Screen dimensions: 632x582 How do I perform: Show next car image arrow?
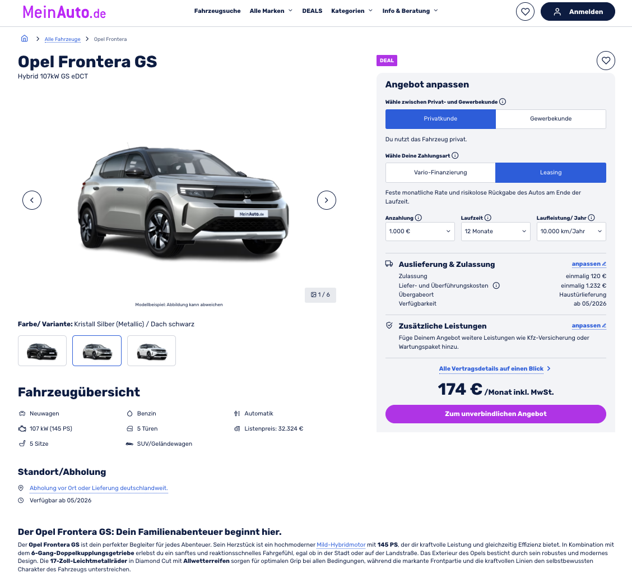pyautogui.click(x=326, y=200)
